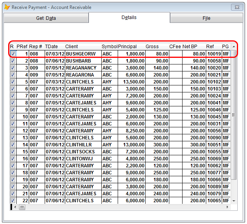Image resolution: width=247 pixels, height=224 pixels.
Task: Open the Details tab
Action: (x=129, y=17)
